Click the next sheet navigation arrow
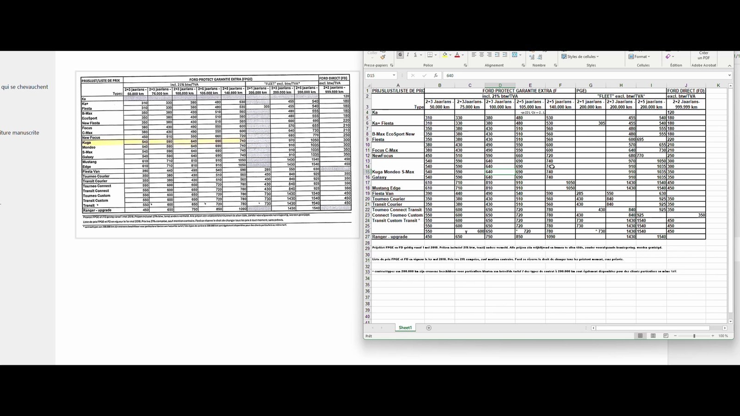The height and width of the screenshot is (416, 740). pyautogui.click(x=382, y=328)
